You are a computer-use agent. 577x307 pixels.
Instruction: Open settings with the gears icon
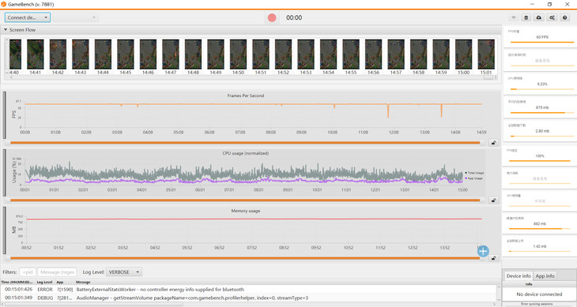click(552, 17)
